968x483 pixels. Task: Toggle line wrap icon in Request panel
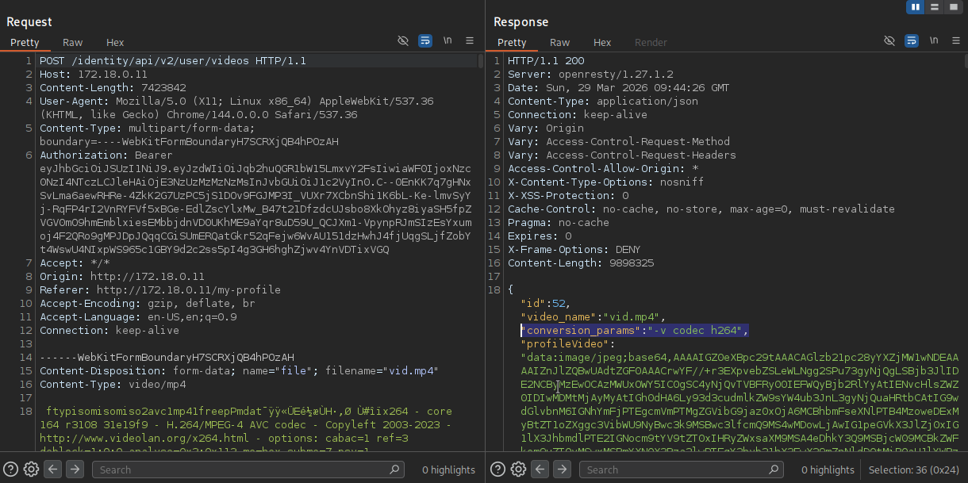pyautogui.click(x=425, y=40)
